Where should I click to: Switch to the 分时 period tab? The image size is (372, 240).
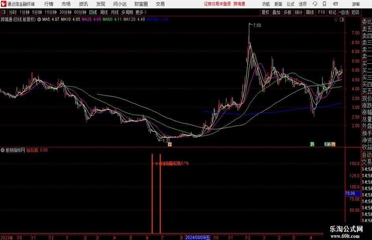click(x=13, y=12)
